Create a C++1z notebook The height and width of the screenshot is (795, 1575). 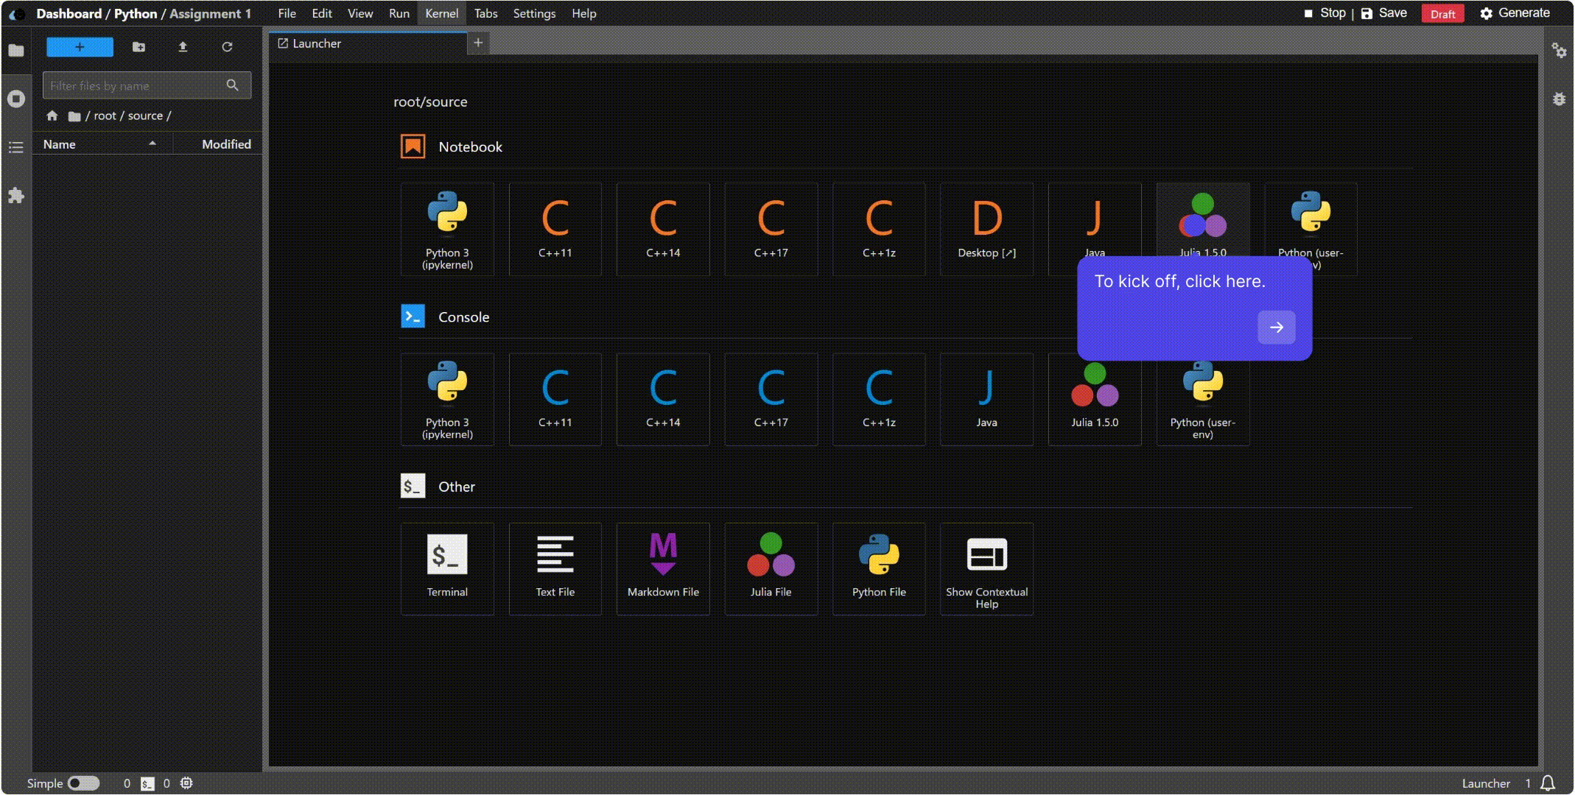[x=879, y=229]
